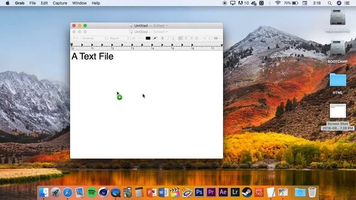Viewport: 356px width, 200px height.
Task: Align text right in TextEdit toolbar
Action: pos(191,38)
